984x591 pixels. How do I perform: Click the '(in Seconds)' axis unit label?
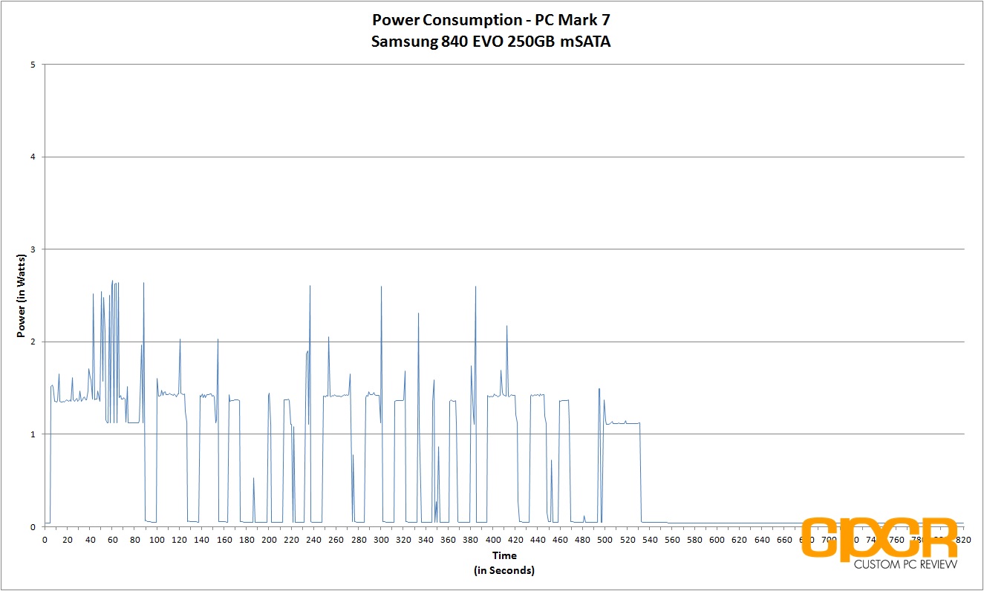[x=504, y=570]
